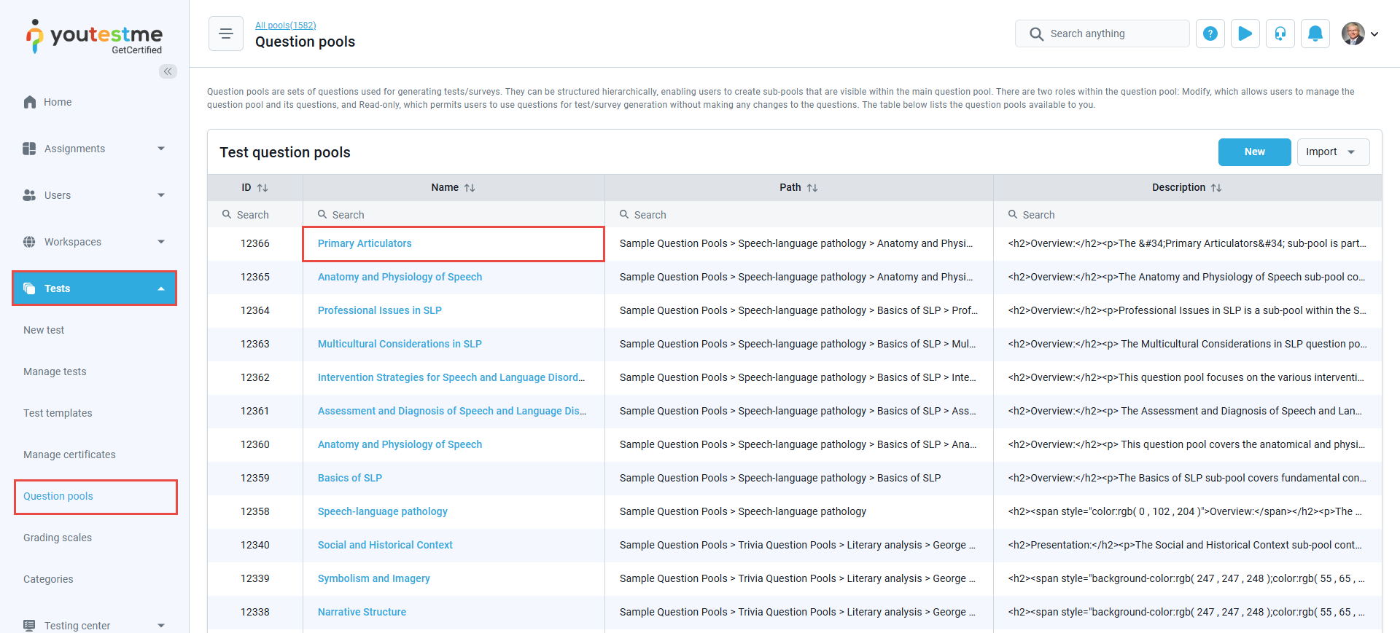Open Multicultural Considerations in SLP pool
Image resolution: width=1400 pixels, height=633 pixels.
coord(400,344)
